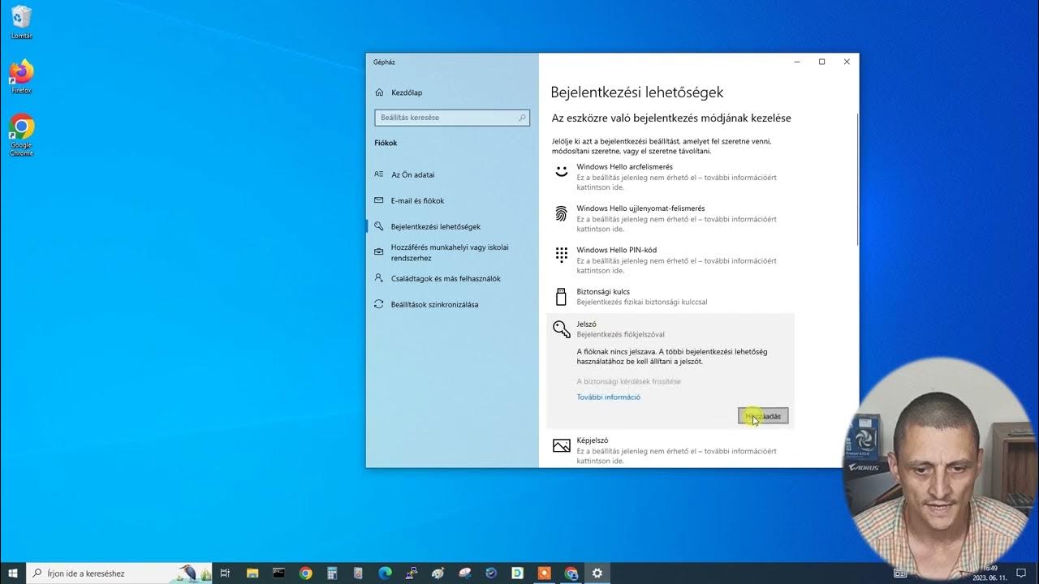The width and height of the screenshot is (1039, 584).
Task: Open Calculator from taskbar
Action: pyautogui.click(x=332, y=573)
